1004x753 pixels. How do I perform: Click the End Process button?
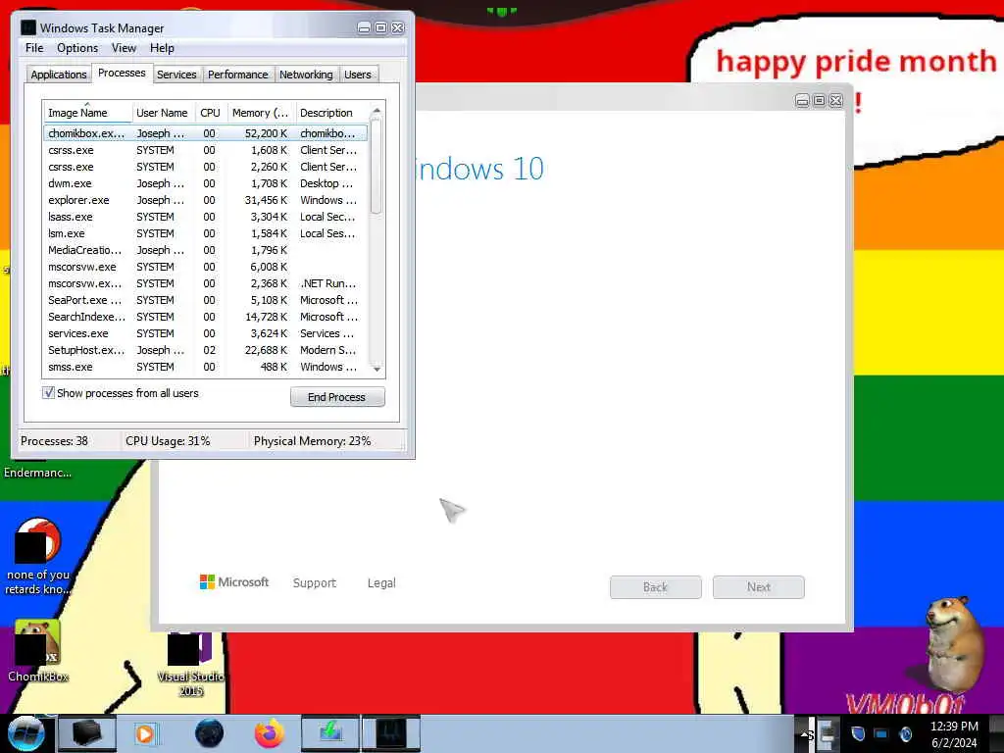[x=337, y=397]
